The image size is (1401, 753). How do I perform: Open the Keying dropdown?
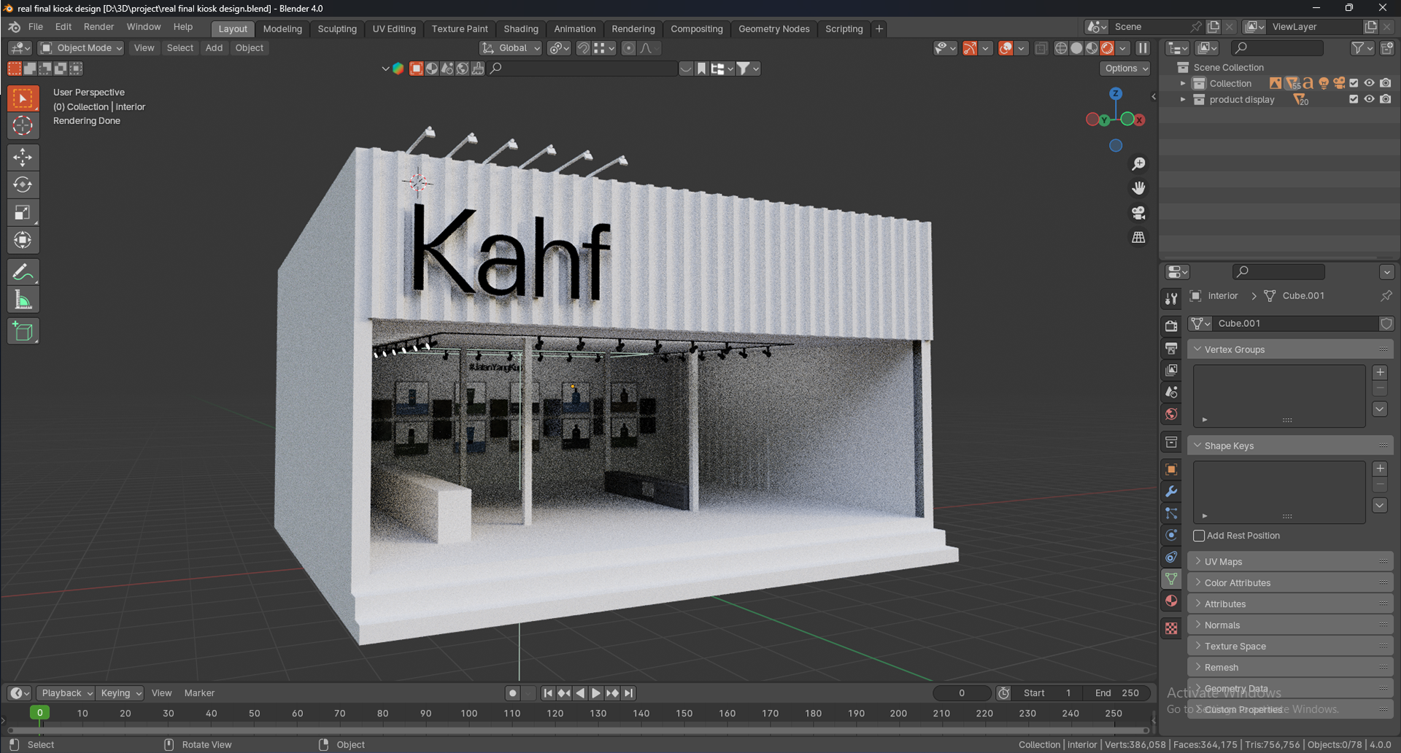[120, 693]
